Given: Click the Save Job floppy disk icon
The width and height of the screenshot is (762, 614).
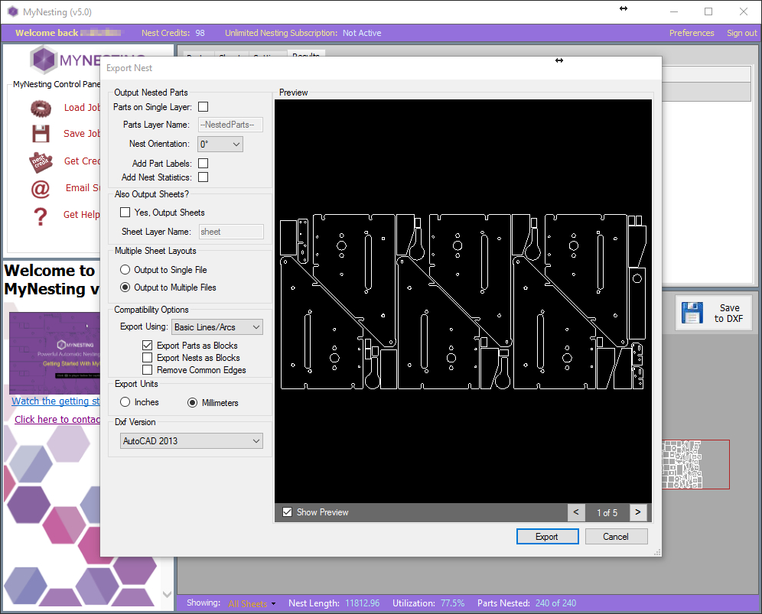Looking at the screenshot, I should click(x=42, y=133).
